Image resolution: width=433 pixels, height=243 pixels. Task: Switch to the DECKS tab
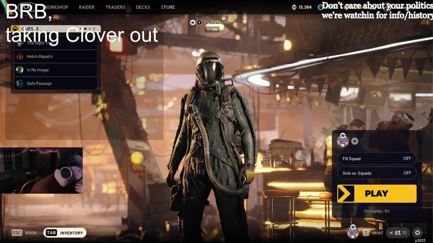tap(143, 7)
